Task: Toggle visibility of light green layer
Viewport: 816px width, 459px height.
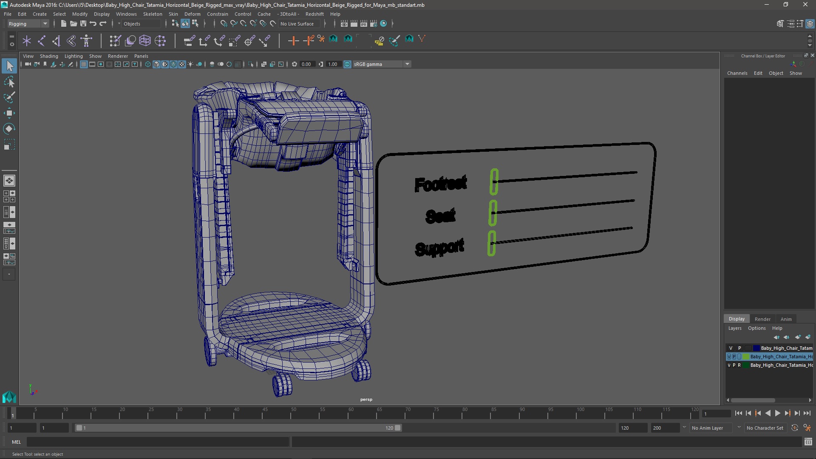Action: click(729, 357)
